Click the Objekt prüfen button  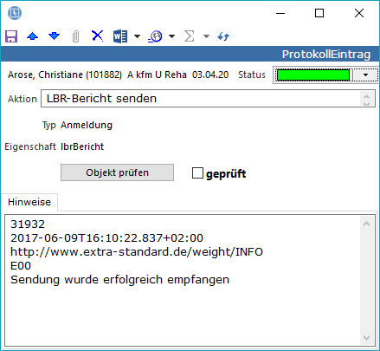pos(117,172)
